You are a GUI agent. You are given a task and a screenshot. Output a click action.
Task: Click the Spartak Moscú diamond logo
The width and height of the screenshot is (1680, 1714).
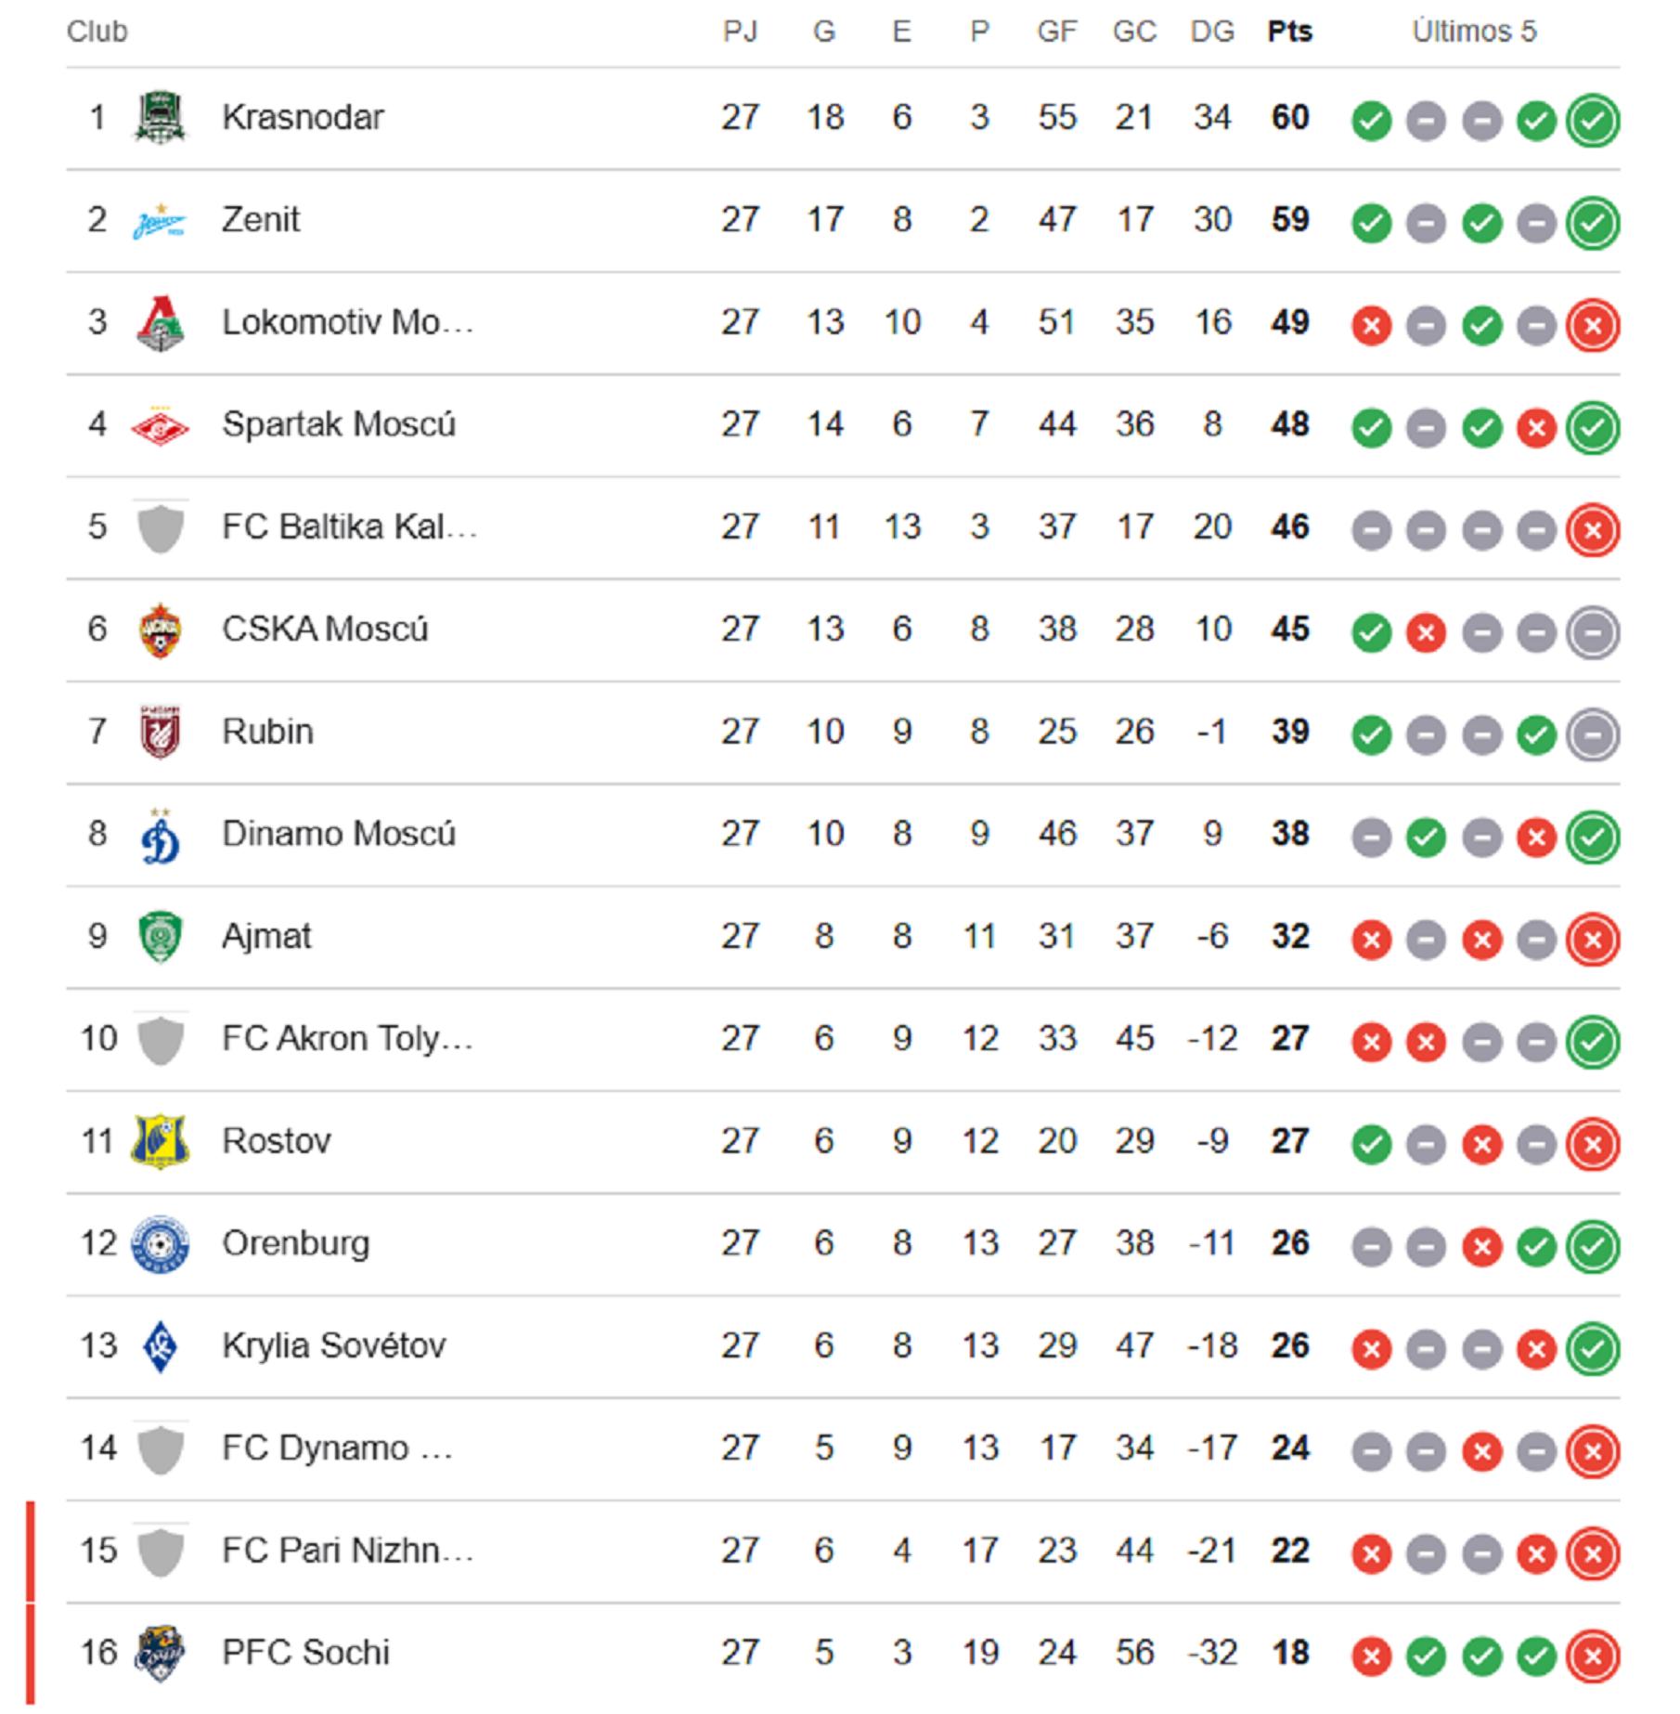160,426
